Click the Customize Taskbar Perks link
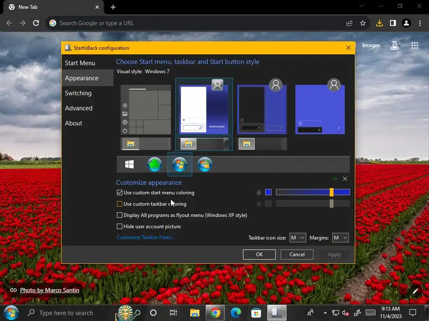This screenshot has height=321, width=429. click(x=145, y=237)
